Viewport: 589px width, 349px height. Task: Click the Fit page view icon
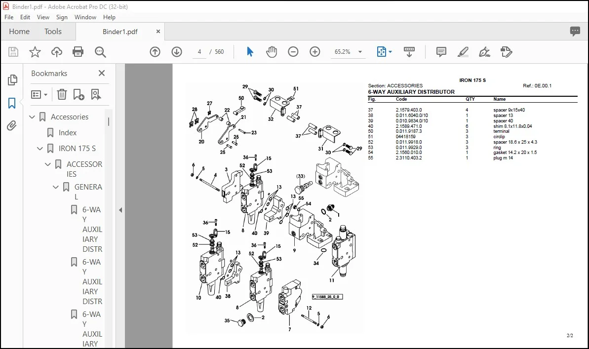tap(381, 52)
